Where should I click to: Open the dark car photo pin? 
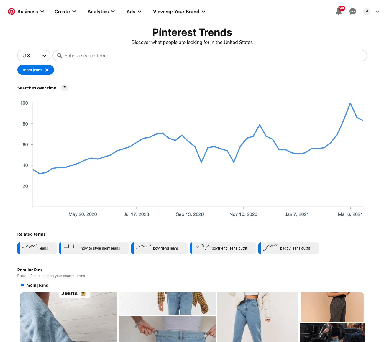332,333
